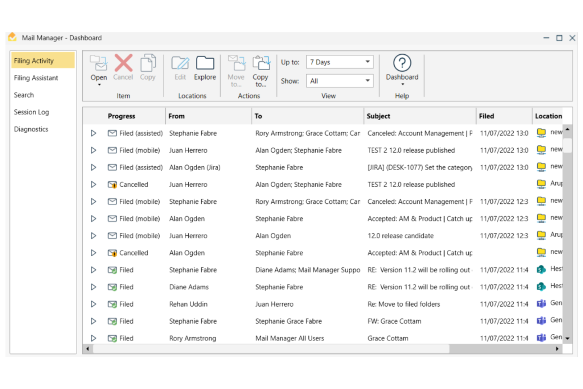The image size is (583, 389).
Task: Expand the Rehan Uddin Filed row
Action: pos(93,304)
